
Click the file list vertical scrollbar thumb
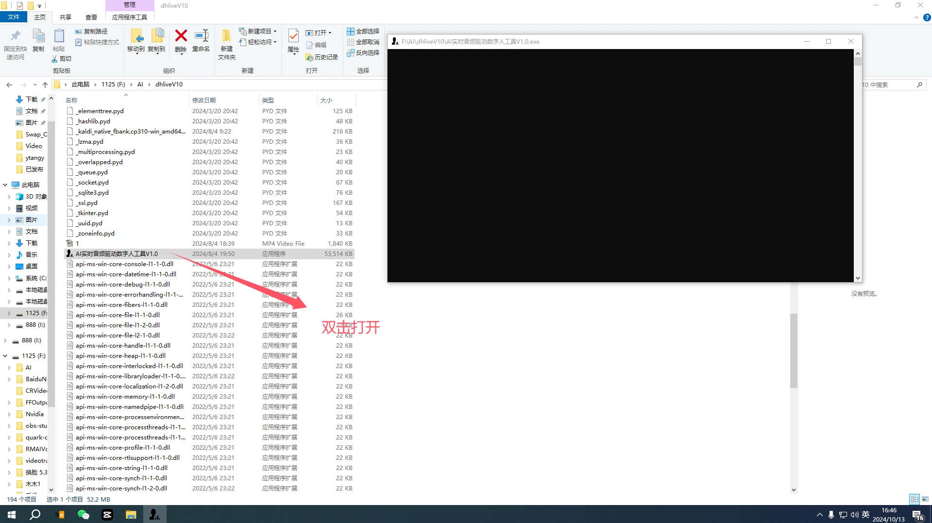pyautogui.click(x=794, y=350)
